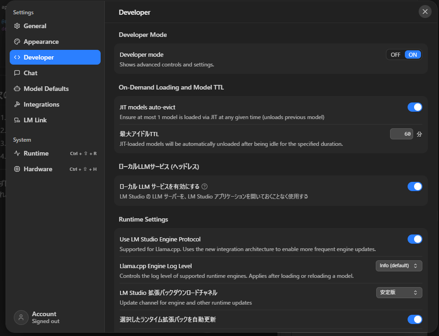This screenshot has width=439, height=336.
Task: Click Account Signed out button
Action: pyautogui.click(x=37, y=318)
